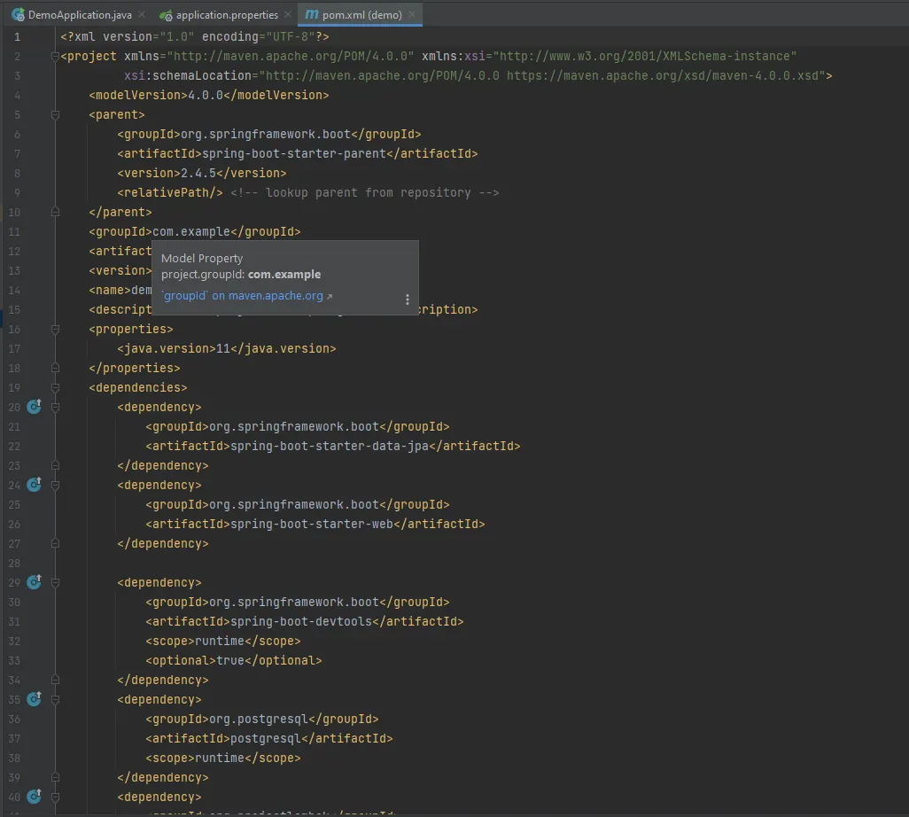The width and height of the screenshot is (909, 817).
Task: Click optional true on line 33
Action: pos(234,660)
